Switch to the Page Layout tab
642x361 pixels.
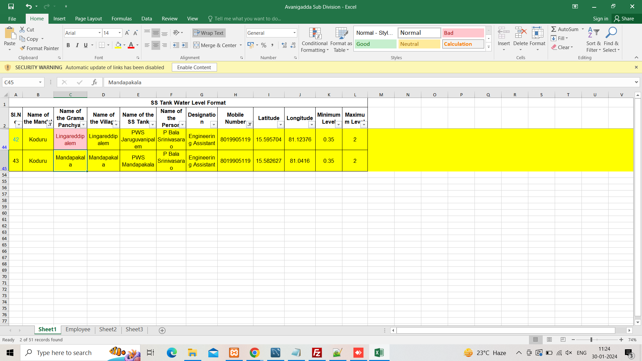pyautogui.click(x=89, y=19)
